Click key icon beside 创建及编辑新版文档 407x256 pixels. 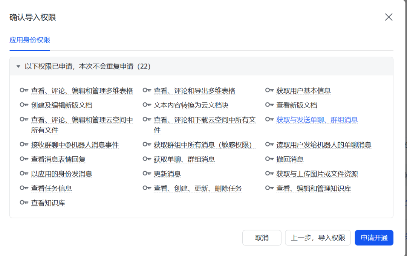pyautogui.click(x=24, y=105)
